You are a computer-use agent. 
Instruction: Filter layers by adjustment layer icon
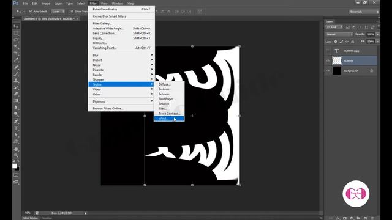tap(354, 27)
